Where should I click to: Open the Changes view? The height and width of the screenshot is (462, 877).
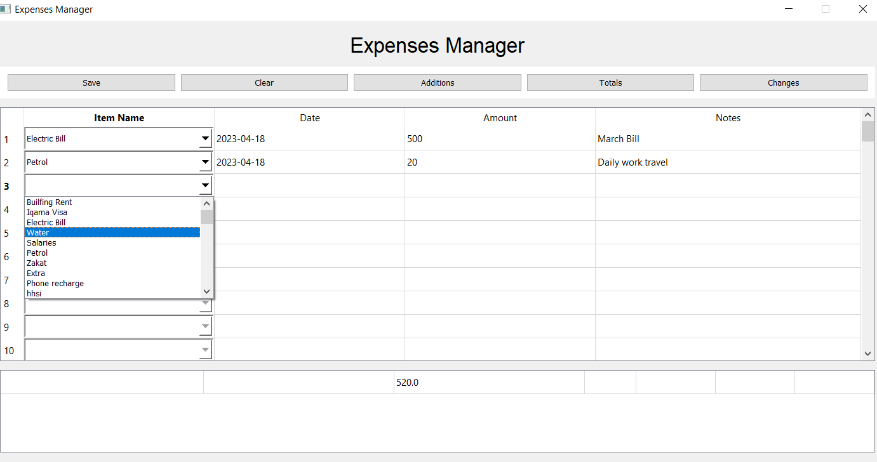[x=783, y=82]
